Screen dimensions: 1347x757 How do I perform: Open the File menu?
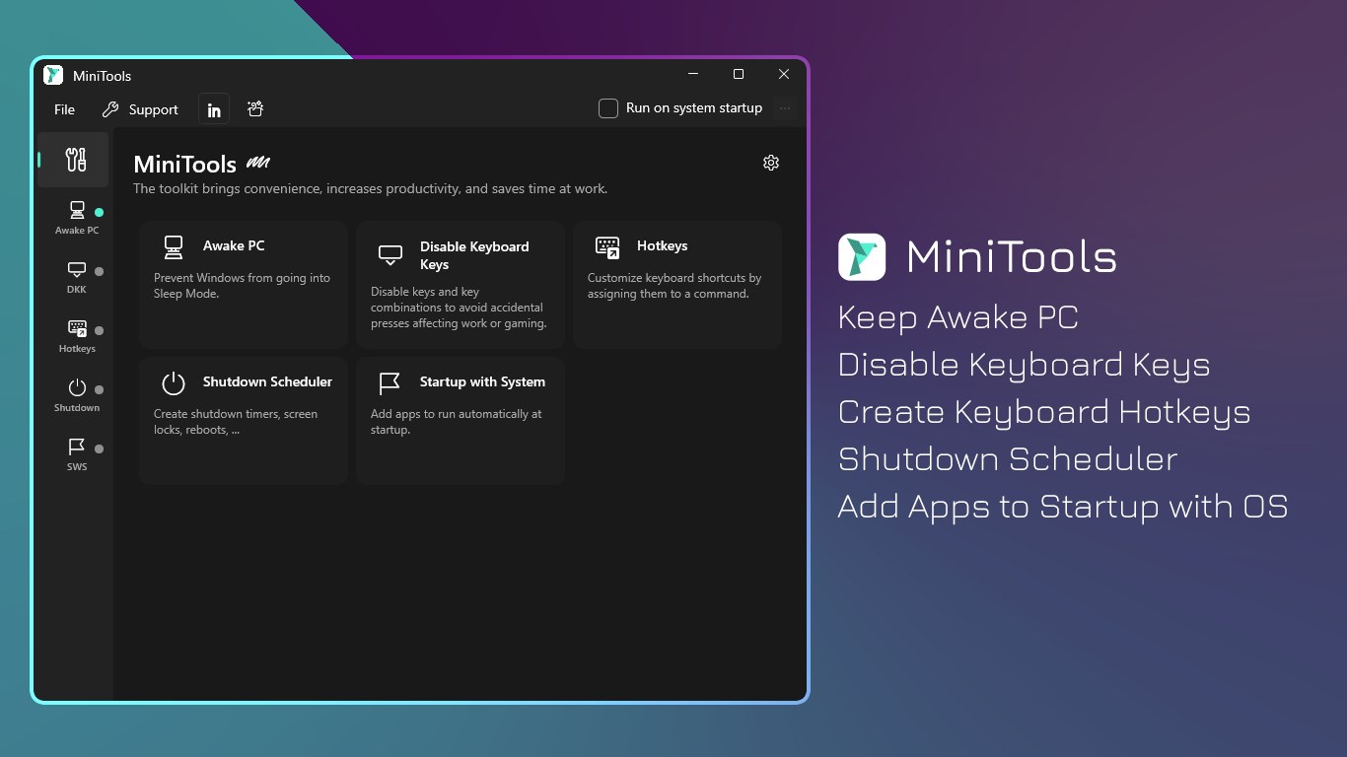point(65,109)
